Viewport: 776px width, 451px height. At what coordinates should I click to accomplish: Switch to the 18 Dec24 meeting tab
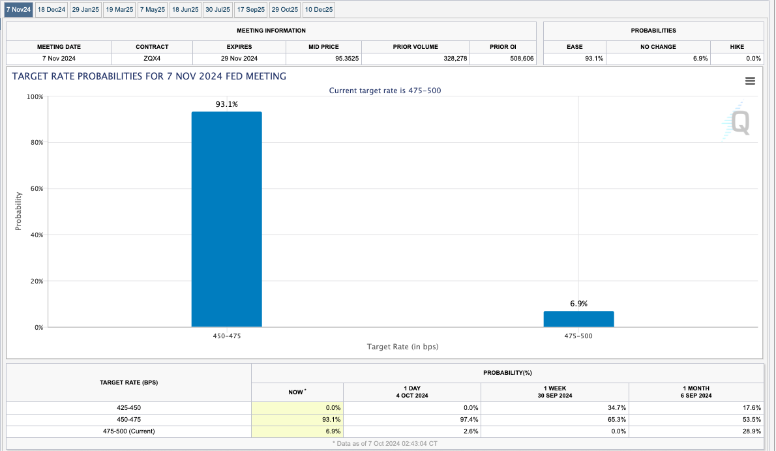(x=52, y=10)
